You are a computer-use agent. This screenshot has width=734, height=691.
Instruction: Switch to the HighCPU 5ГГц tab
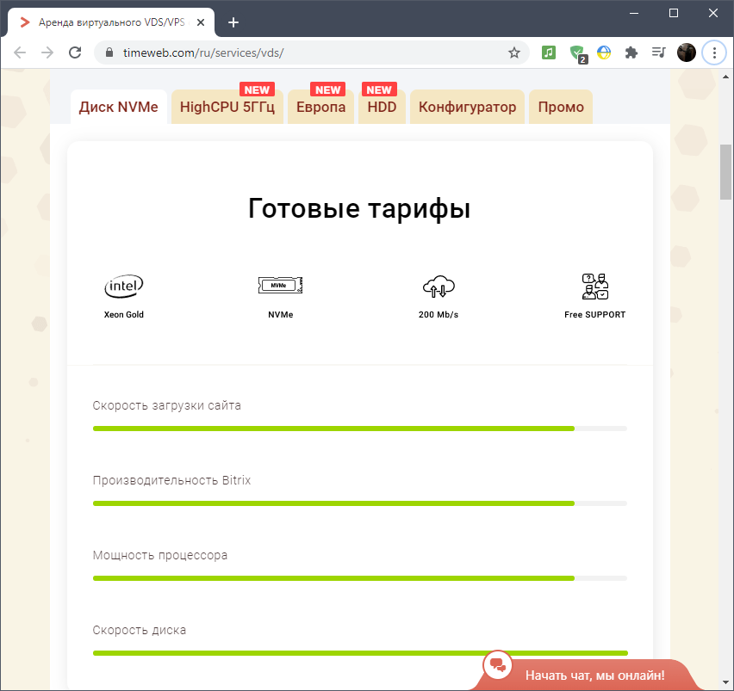coord(227,108)
